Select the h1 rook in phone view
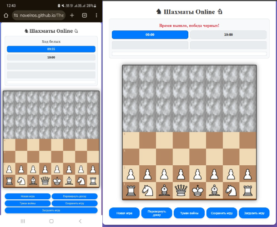The image size is (277, 227). 93,181
